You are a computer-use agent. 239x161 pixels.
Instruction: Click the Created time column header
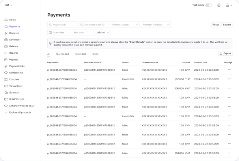pos(200,62)
